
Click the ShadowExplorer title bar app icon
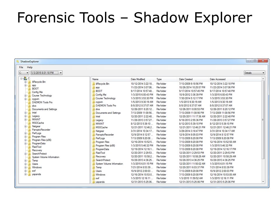[18, 62]
